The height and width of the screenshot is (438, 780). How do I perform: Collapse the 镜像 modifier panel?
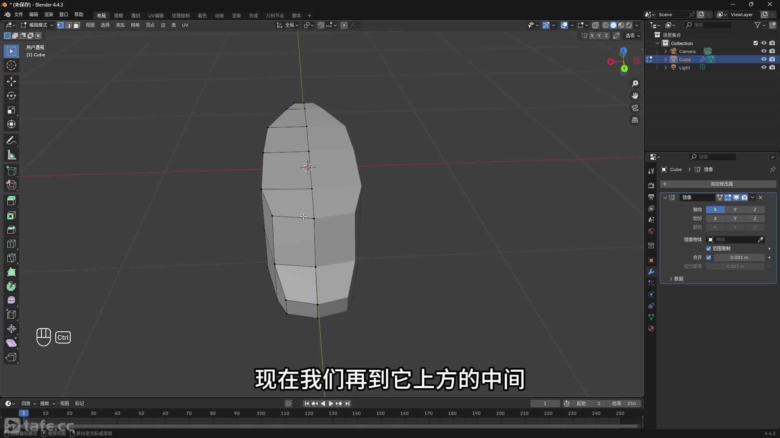(x=665, y=198)
